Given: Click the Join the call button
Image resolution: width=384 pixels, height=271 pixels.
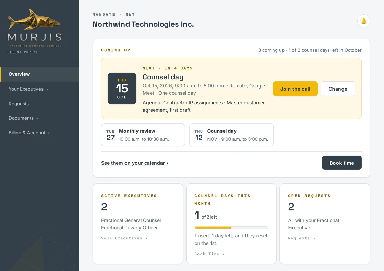Looking at the screenshot, I should click(295, 89).
